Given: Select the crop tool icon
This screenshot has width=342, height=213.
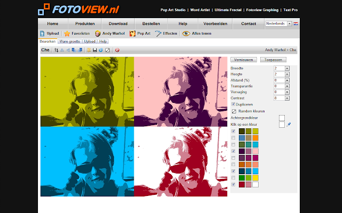Looking at the screenshot, I should [57, 50].
